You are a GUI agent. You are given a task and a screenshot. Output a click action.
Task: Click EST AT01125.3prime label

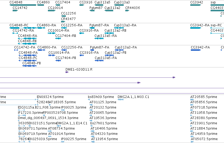(103, 102)
